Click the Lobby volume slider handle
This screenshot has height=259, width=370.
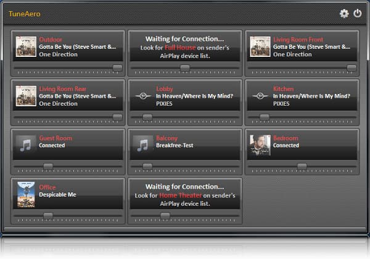pos(147,117)
